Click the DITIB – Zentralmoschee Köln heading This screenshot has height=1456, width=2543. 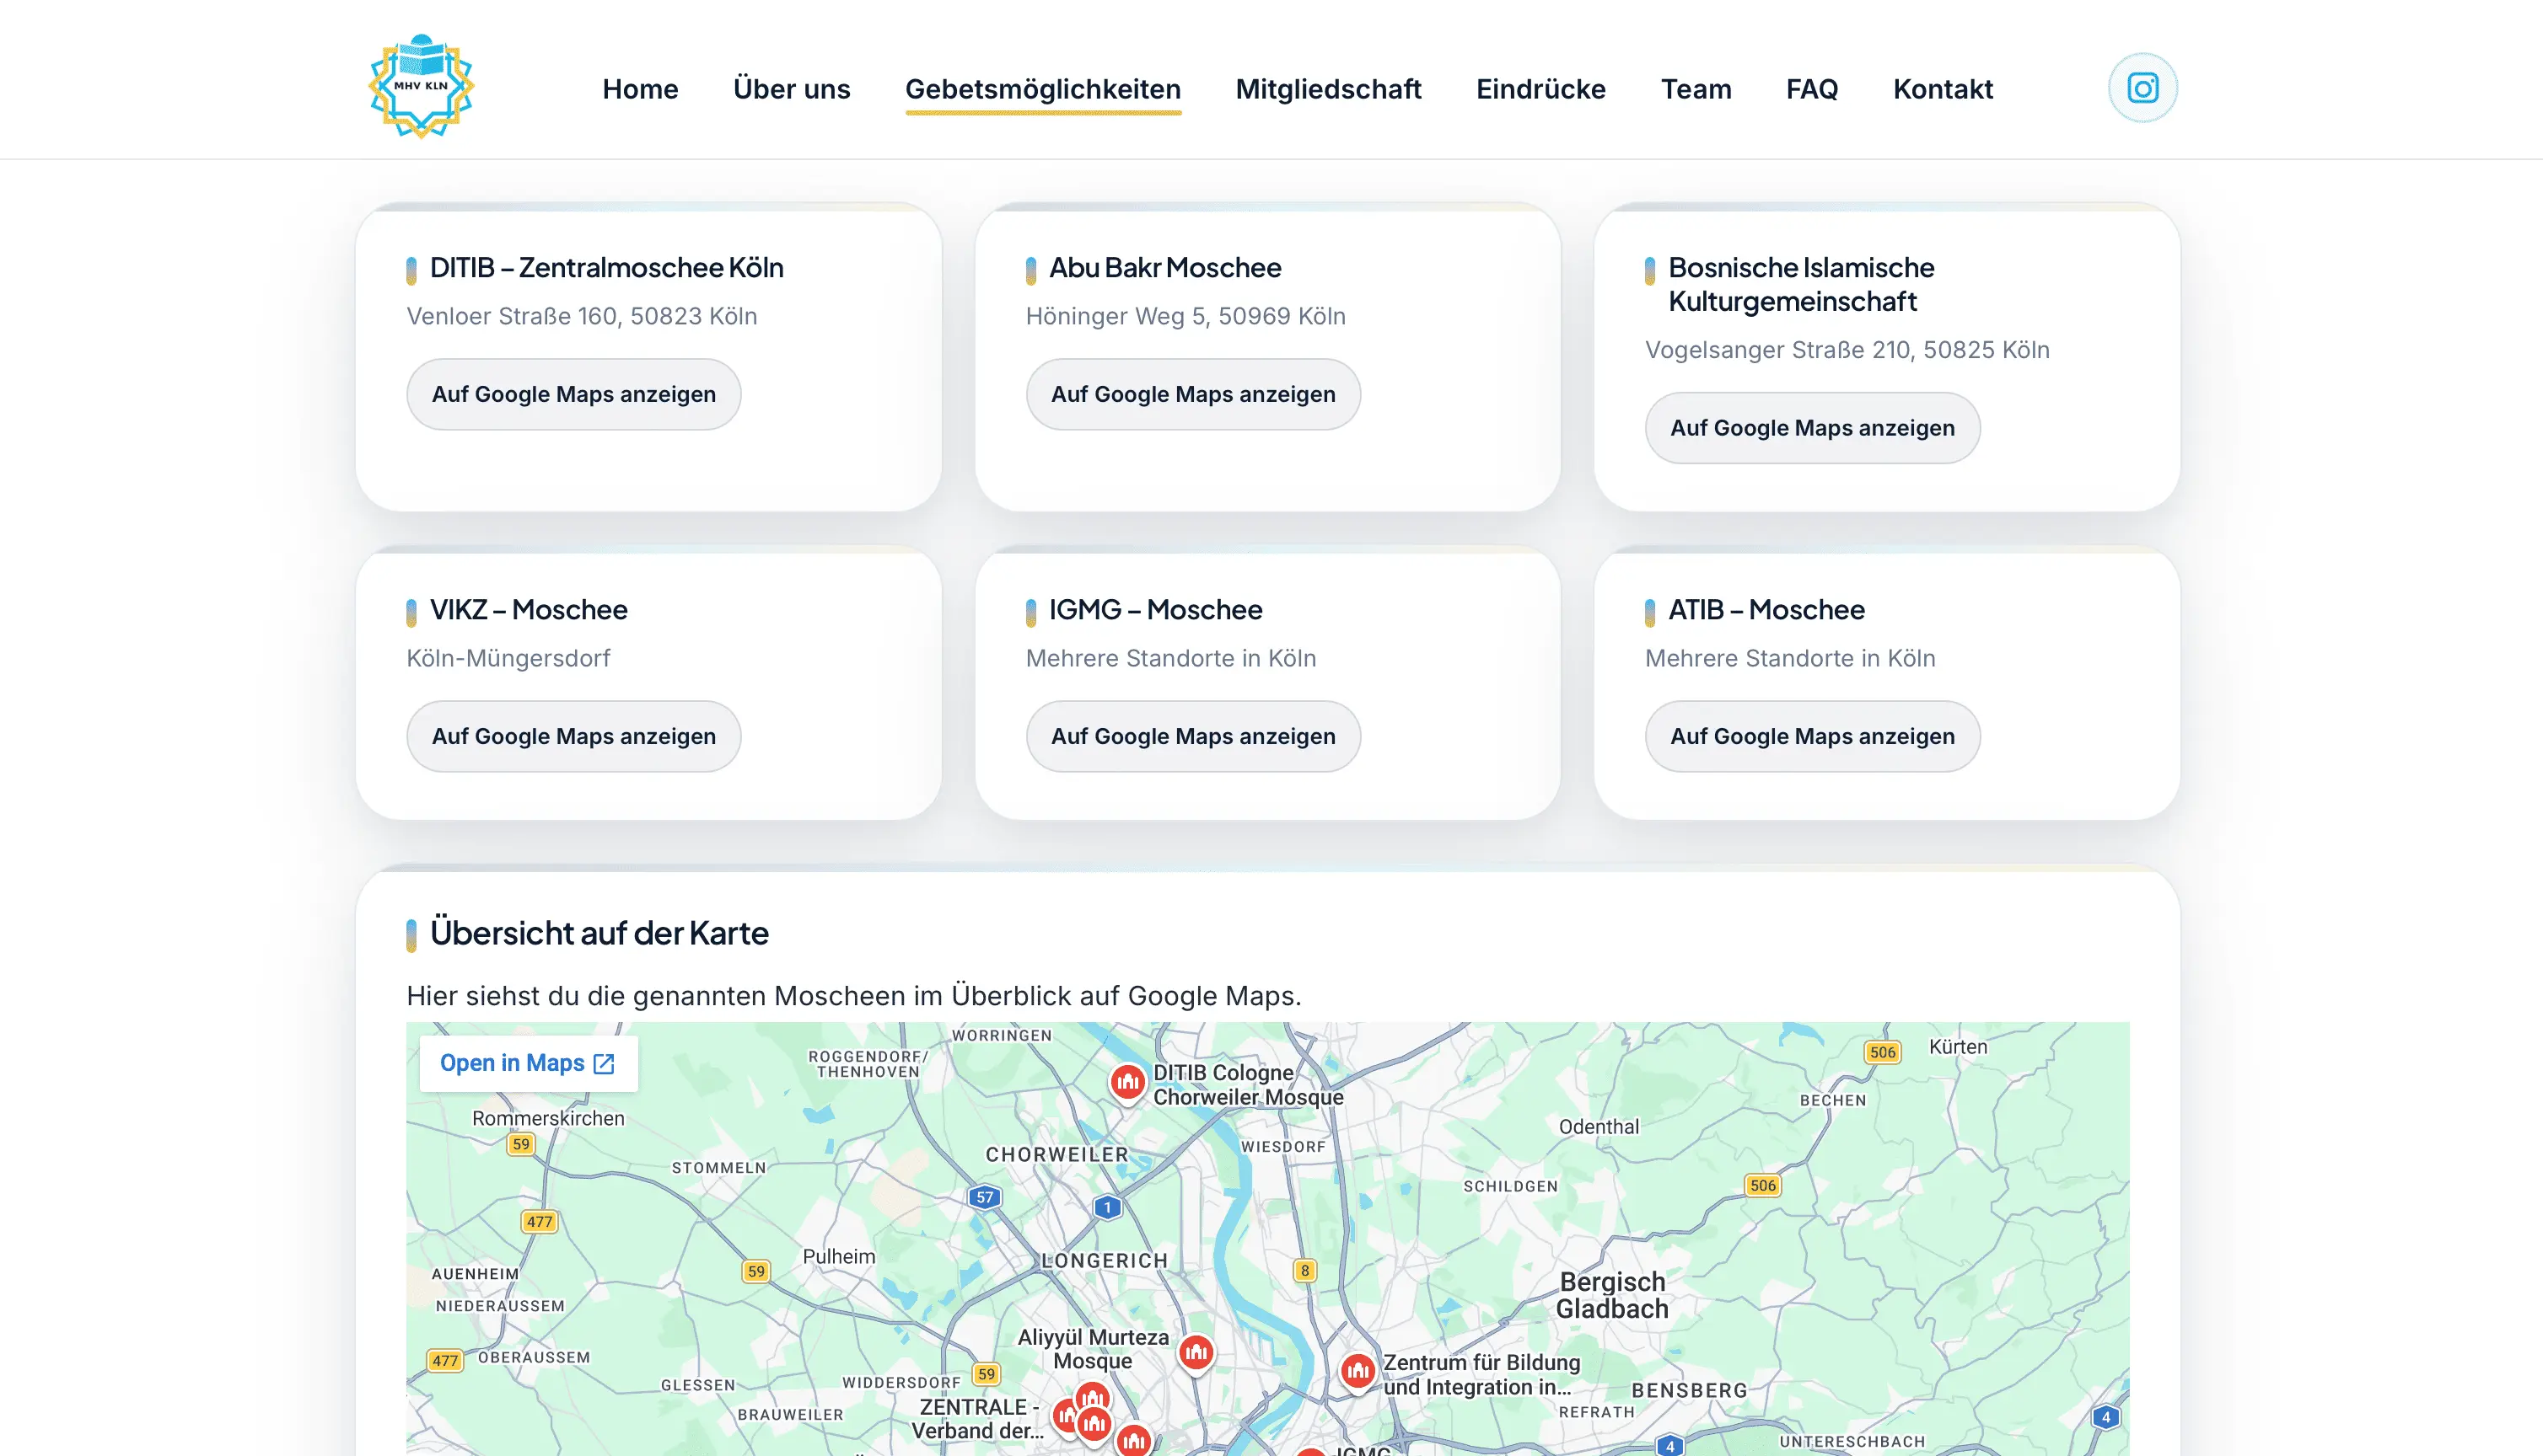[x=606, y=268]
